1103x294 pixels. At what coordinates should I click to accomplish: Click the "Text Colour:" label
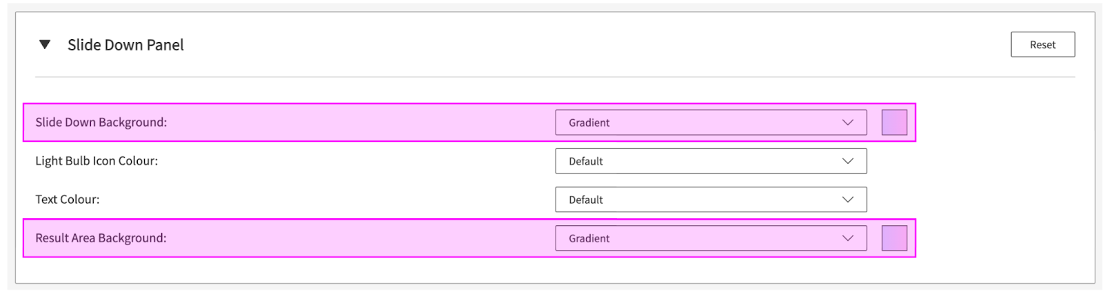(68, 200)
